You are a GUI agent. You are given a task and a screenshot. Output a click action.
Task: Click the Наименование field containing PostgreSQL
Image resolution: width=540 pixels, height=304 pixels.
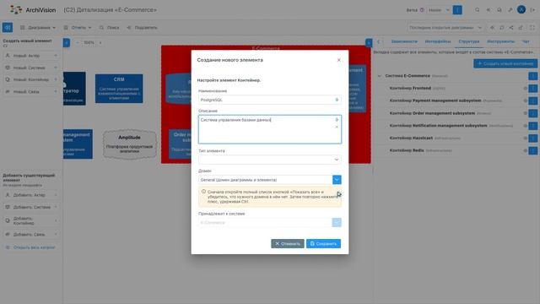point(270,100)
